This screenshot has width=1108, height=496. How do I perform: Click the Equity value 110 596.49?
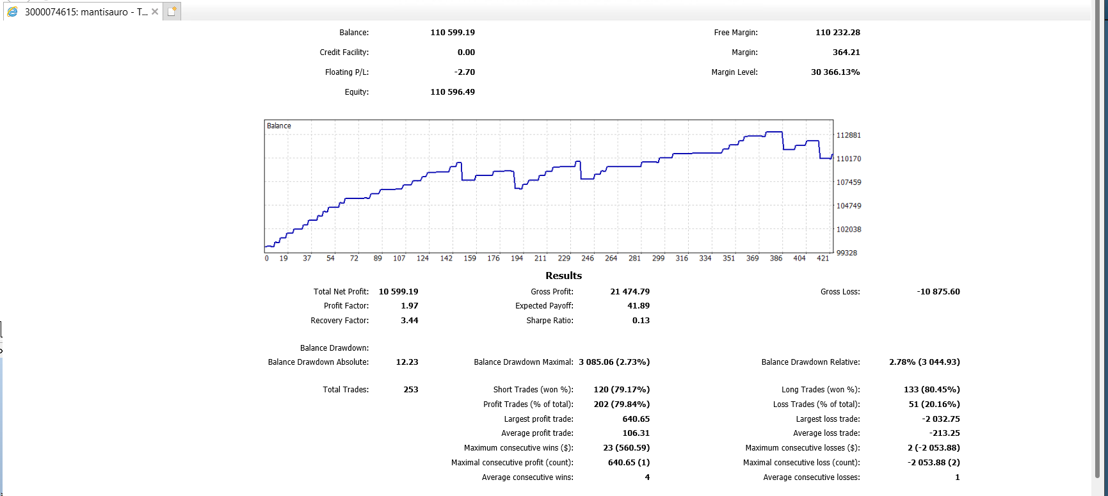point(453,92)
